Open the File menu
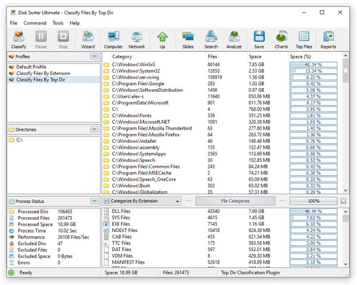357x285 pixels. (x=14, y=23)
